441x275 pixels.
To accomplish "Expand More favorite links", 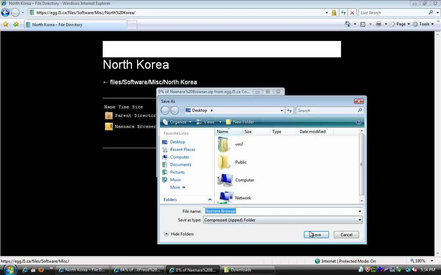I will point(178,187).
